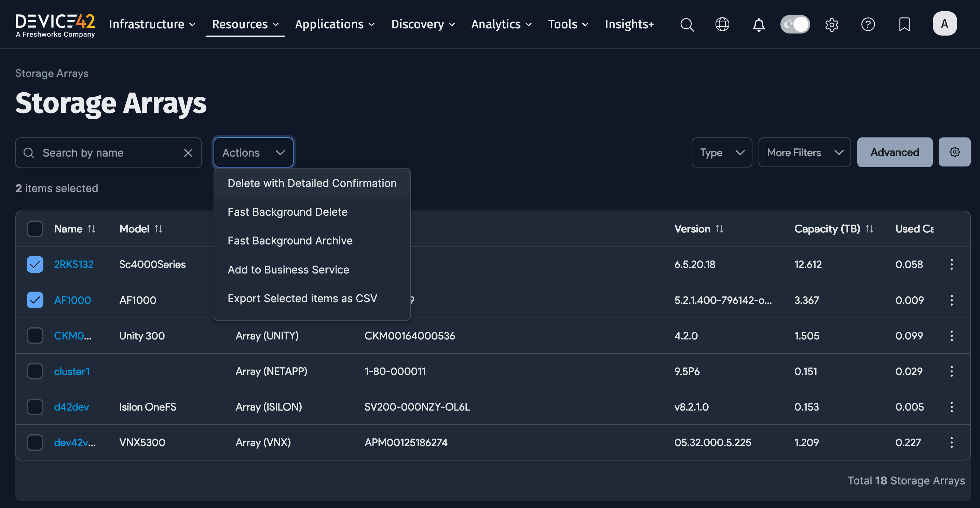Open the 2RKS132 storage array
Image resolution: width=980 pixels, height=508 pixels.
pos(74,264)
